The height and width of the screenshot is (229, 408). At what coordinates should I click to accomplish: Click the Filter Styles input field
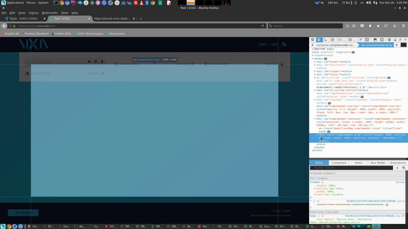pyautogui.click(x=352, y=168)
